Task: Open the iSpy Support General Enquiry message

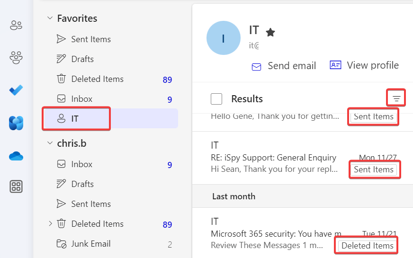Action: click(273, 158)
